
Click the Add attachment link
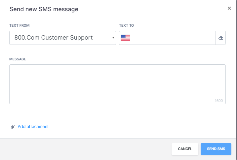click(33, 127)
